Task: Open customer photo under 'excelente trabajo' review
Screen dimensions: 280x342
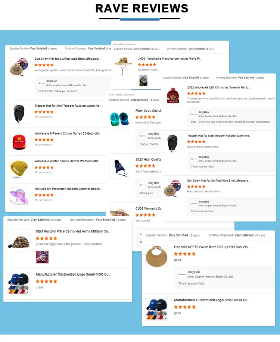Action: (143, 81)
